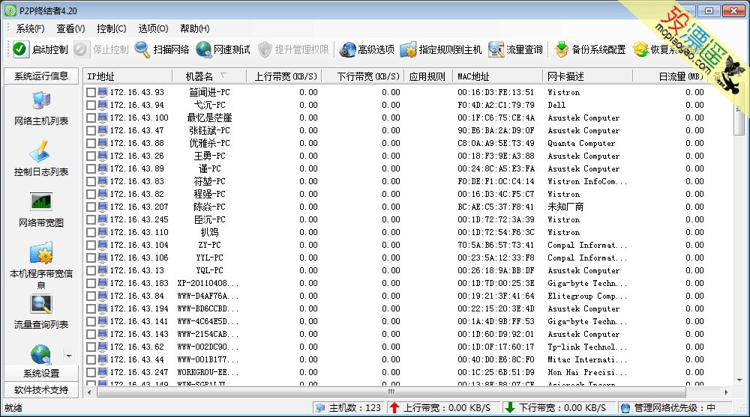The height and width of the screenshot is (417, 750).
Task: Expand the sidebar overflow dropdown arrow
Action: (69, 356)
